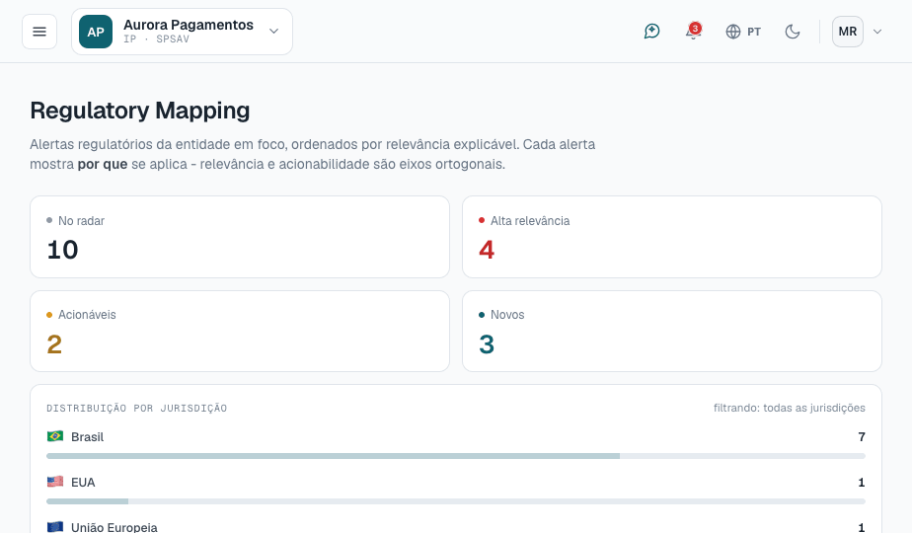Click the 'IP · SPSAV' entity subtitle
Viewport: 912px width, 533px height.
(157, 38)
